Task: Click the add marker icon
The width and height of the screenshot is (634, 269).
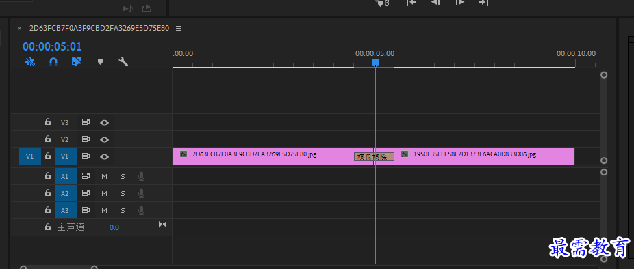Action: click(100, 61)
